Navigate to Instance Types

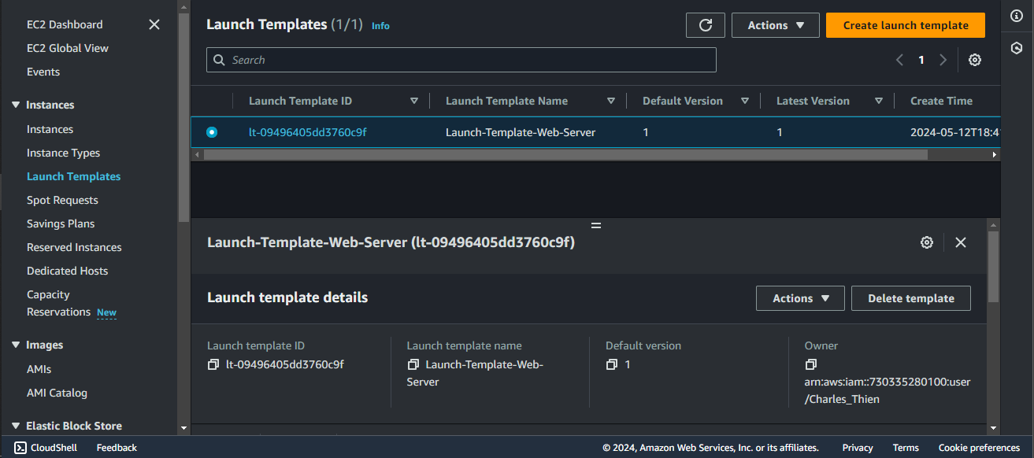click(x=64, y=153)
